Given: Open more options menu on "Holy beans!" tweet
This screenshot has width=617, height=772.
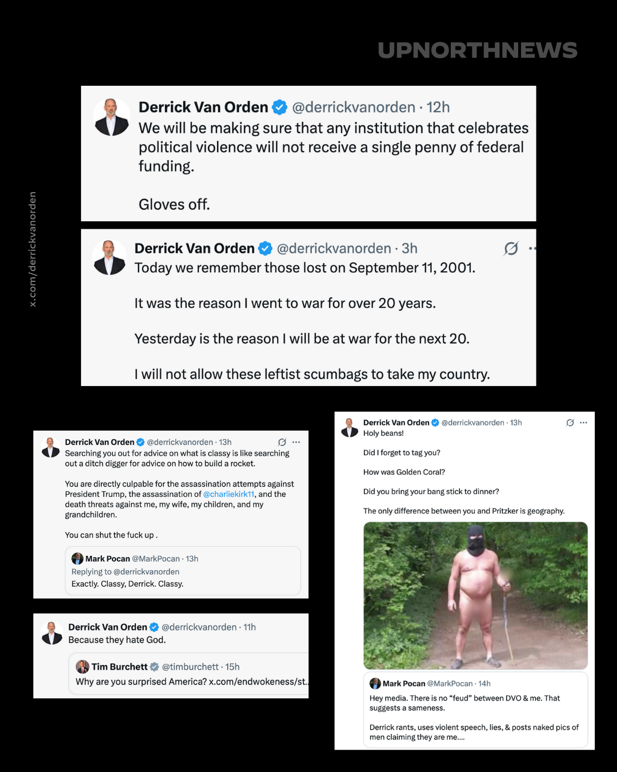Looking at the screenshot, I should [583, 423].
